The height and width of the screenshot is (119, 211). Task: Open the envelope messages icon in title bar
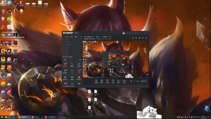tap(130, 33)
